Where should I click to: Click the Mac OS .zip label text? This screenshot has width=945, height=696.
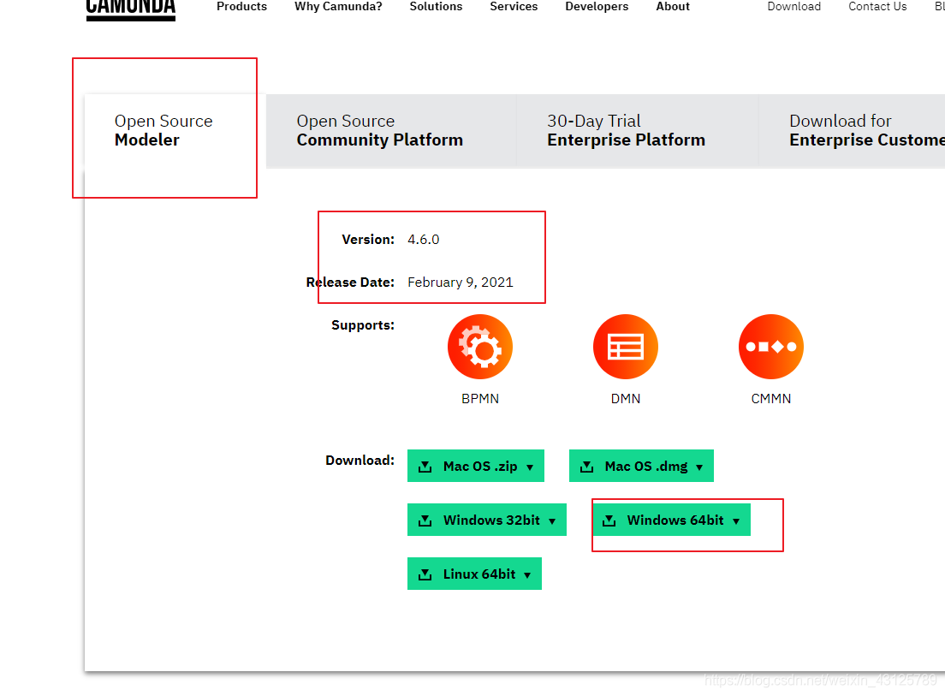pyautogui.click(x=480, y=467)
